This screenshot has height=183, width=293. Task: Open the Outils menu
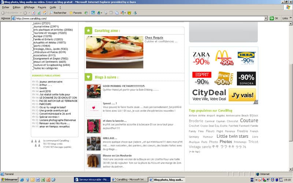click(x=53, y=7)
